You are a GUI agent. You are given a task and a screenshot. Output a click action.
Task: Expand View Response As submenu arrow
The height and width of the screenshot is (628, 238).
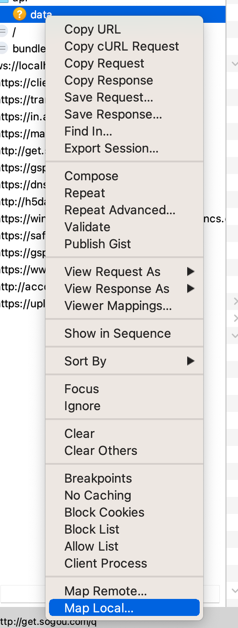click(x=191, y=289)
